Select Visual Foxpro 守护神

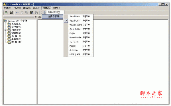click(78, 25)
